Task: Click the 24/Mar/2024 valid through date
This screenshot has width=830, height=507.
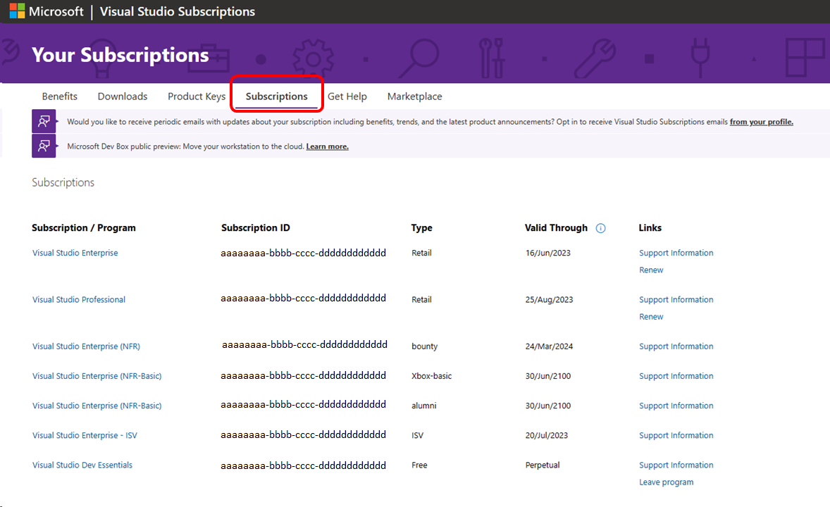Action: click(x=549, y=346)
